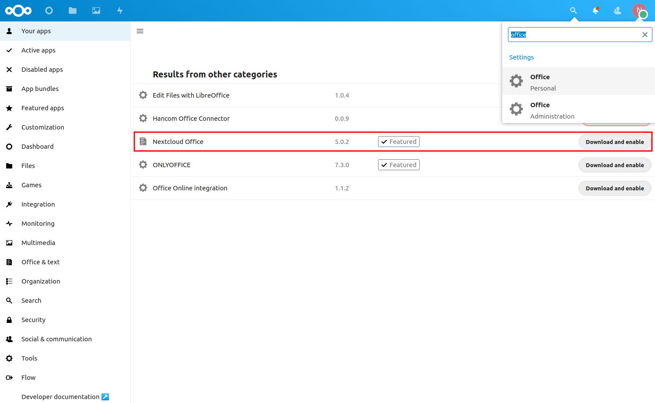
Task: Open Dashboard apps category in sidebar
Action: 65,147
